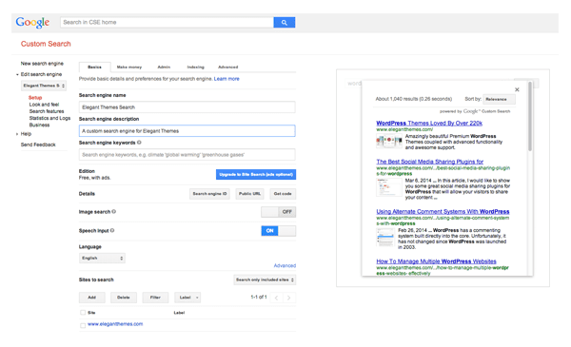This screenshot has width=571, height=347.
Task: Focus the Search in CSE home field
Action: (167, 23)
